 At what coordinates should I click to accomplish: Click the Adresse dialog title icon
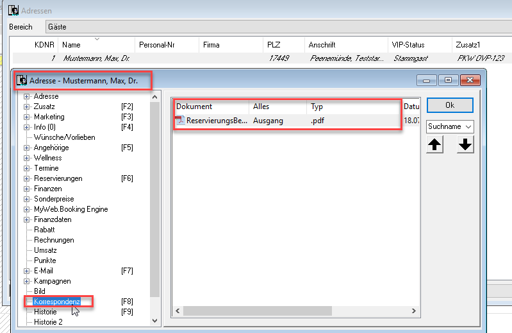(22, 80)
